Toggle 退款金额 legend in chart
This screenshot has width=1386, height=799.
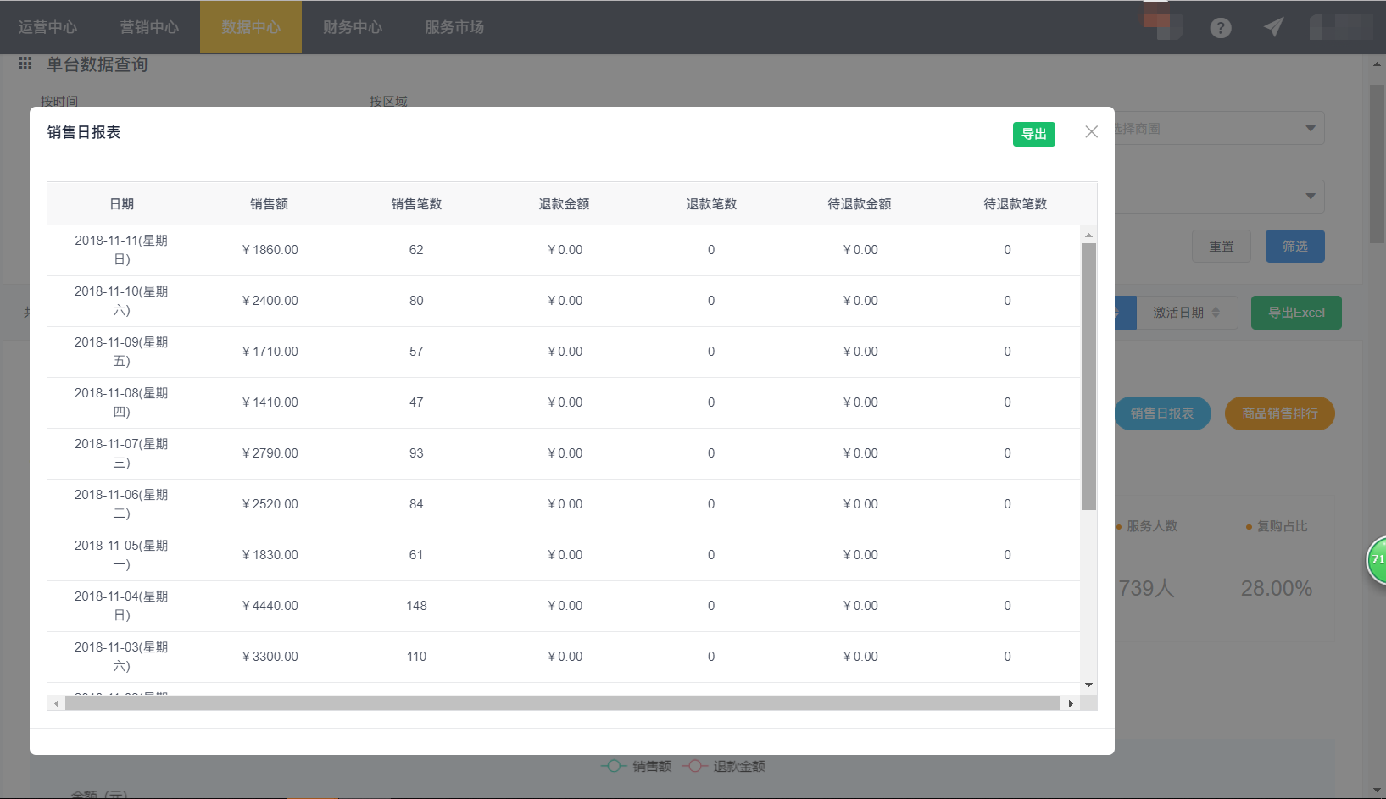723,766
